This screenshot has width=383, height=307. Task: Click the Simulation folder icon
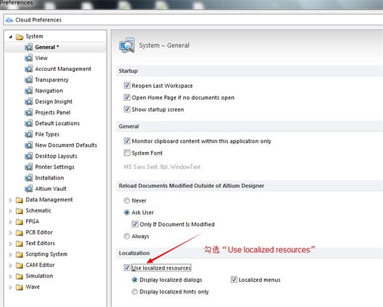(19, 276)
